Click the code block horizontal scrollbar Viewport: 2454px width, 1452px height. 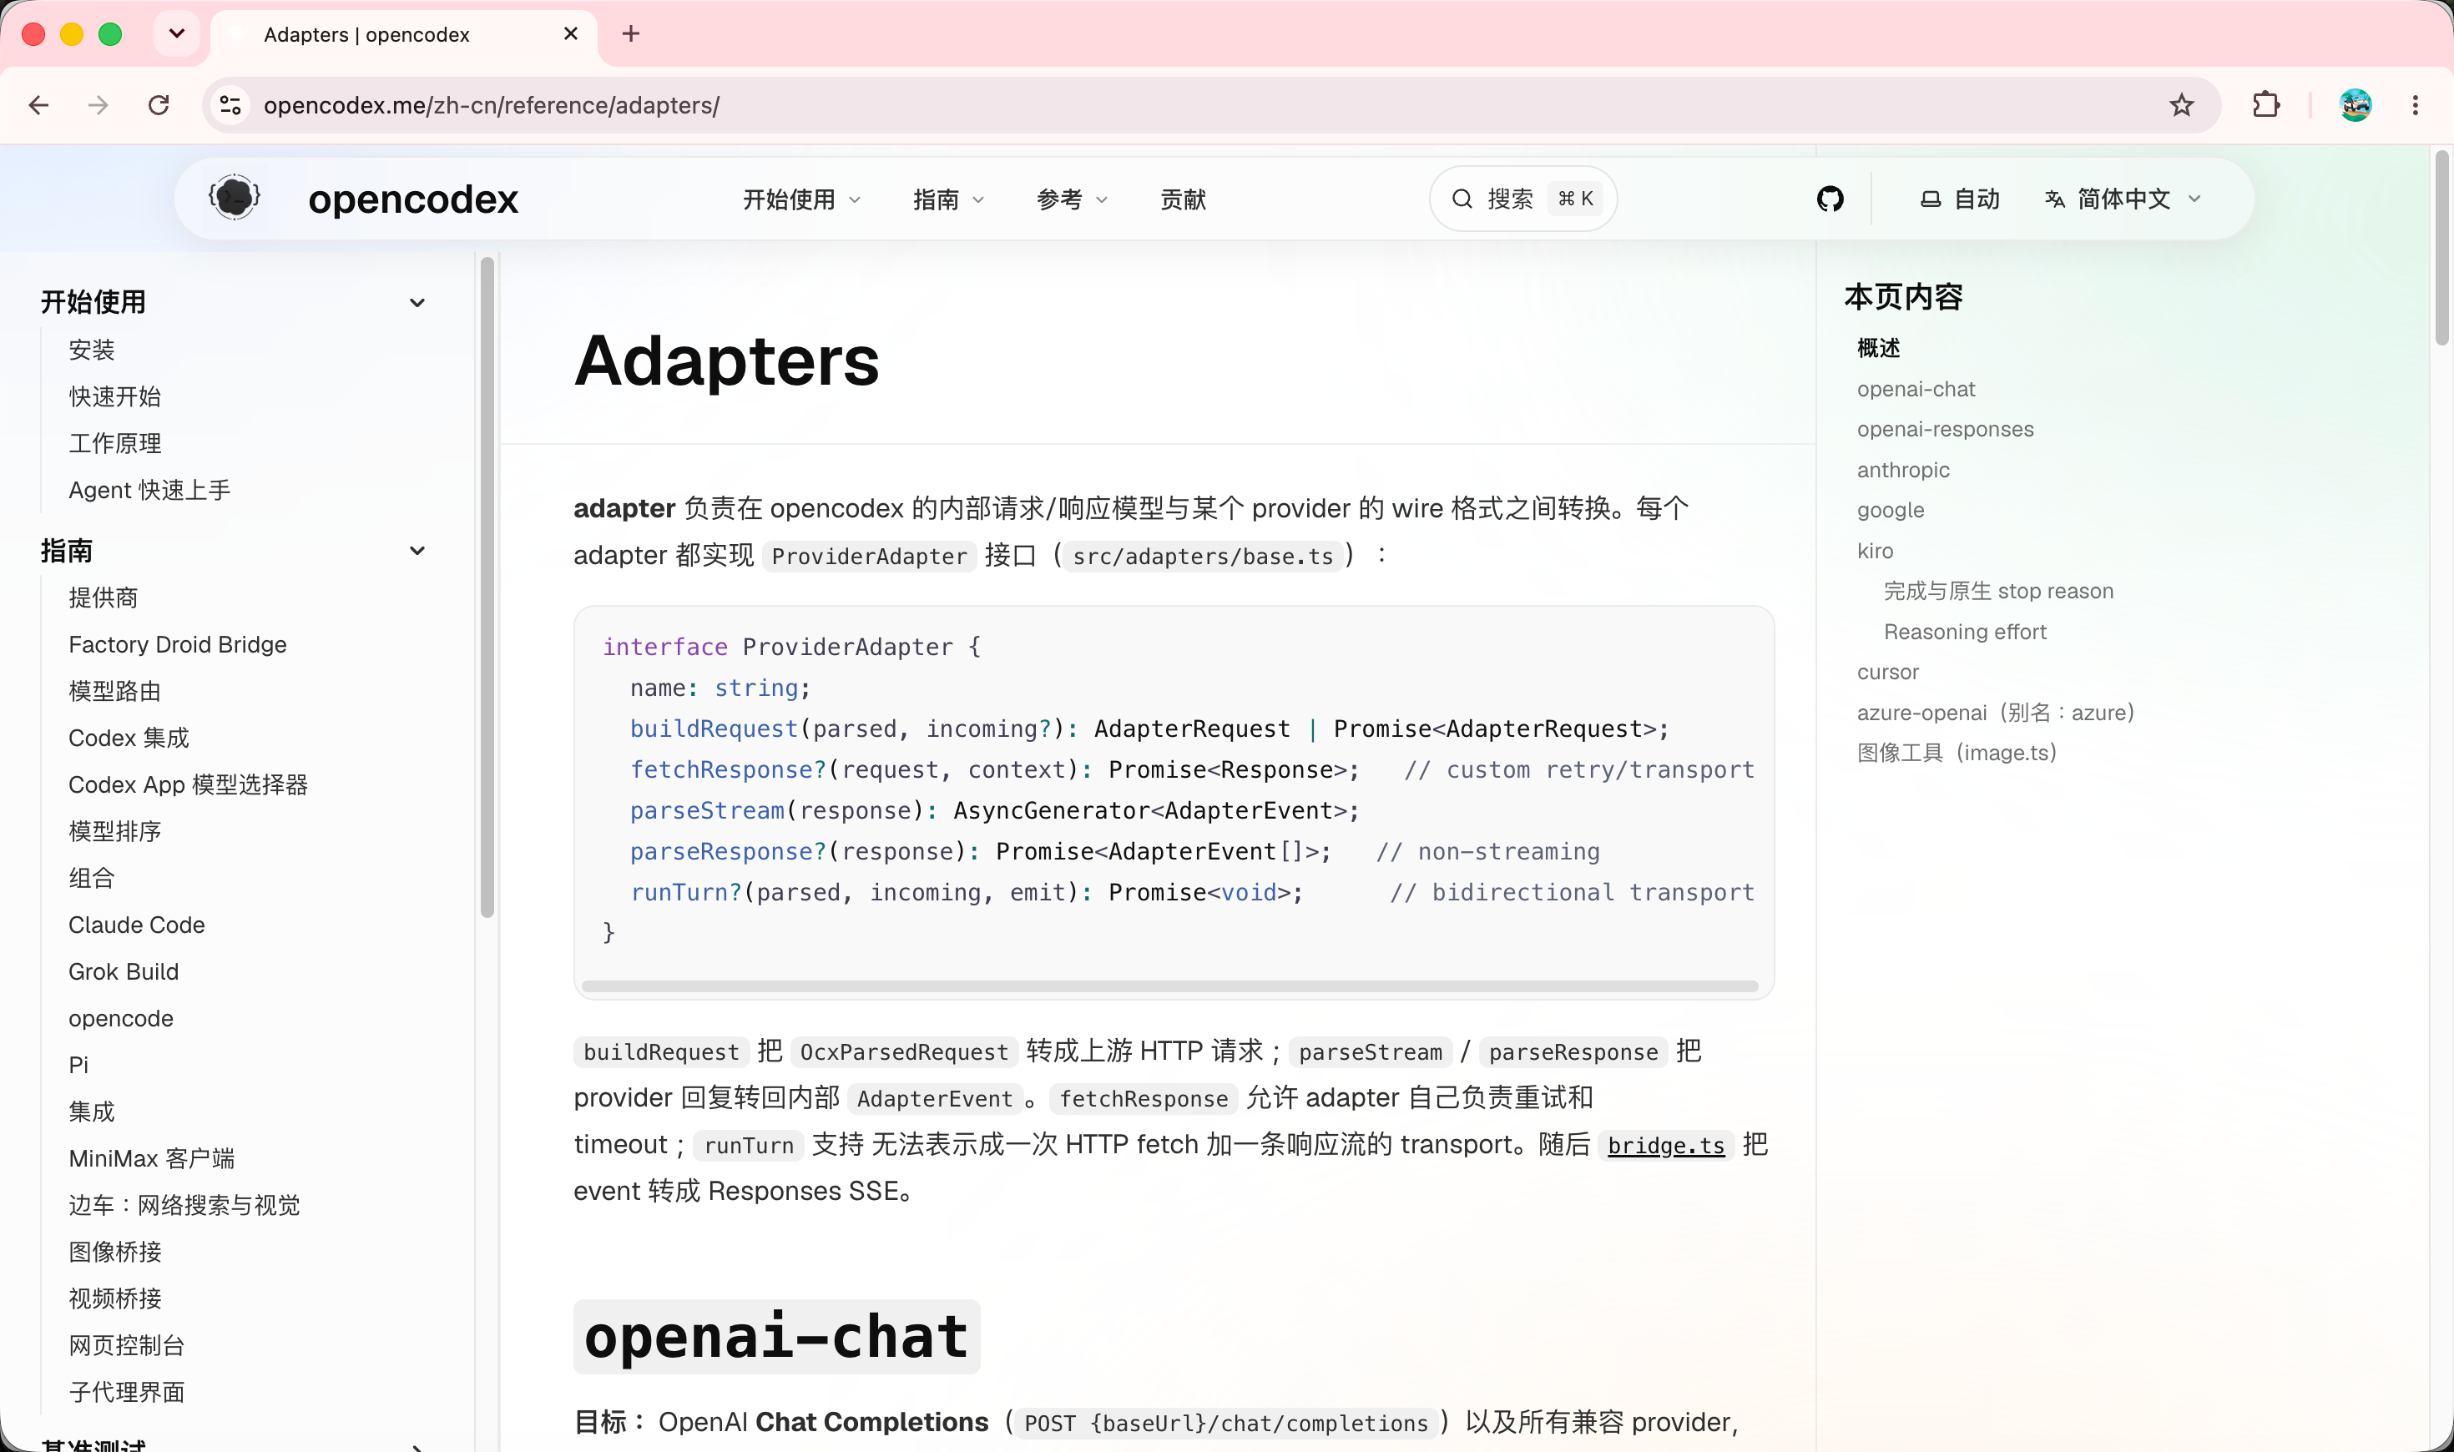click(x=1169, y=986)
